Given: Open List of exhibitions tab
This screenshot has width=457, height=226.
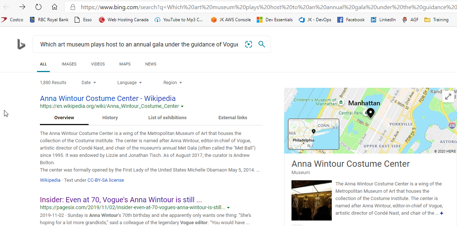Looking at the screenshot, I should click(167, 118).
